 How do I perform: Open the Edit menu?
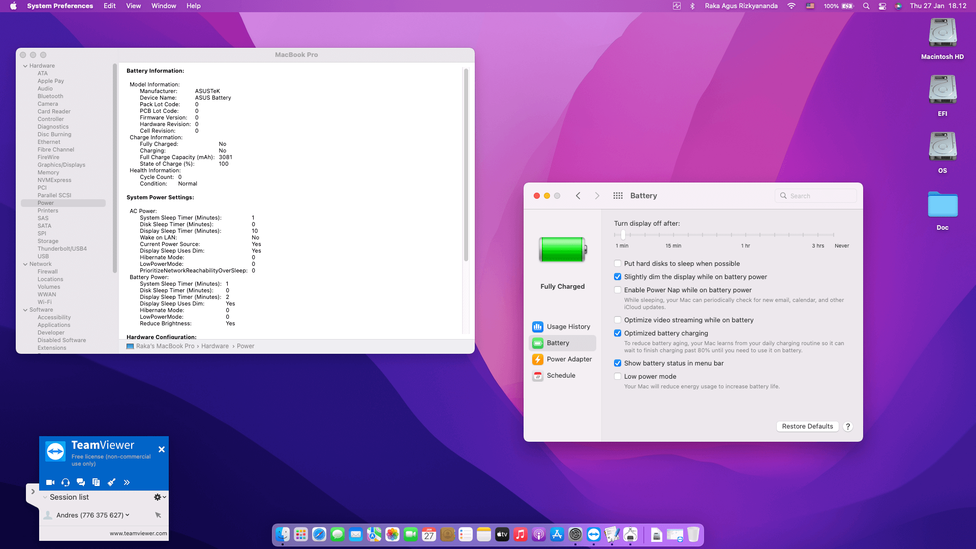pos(110,6)
